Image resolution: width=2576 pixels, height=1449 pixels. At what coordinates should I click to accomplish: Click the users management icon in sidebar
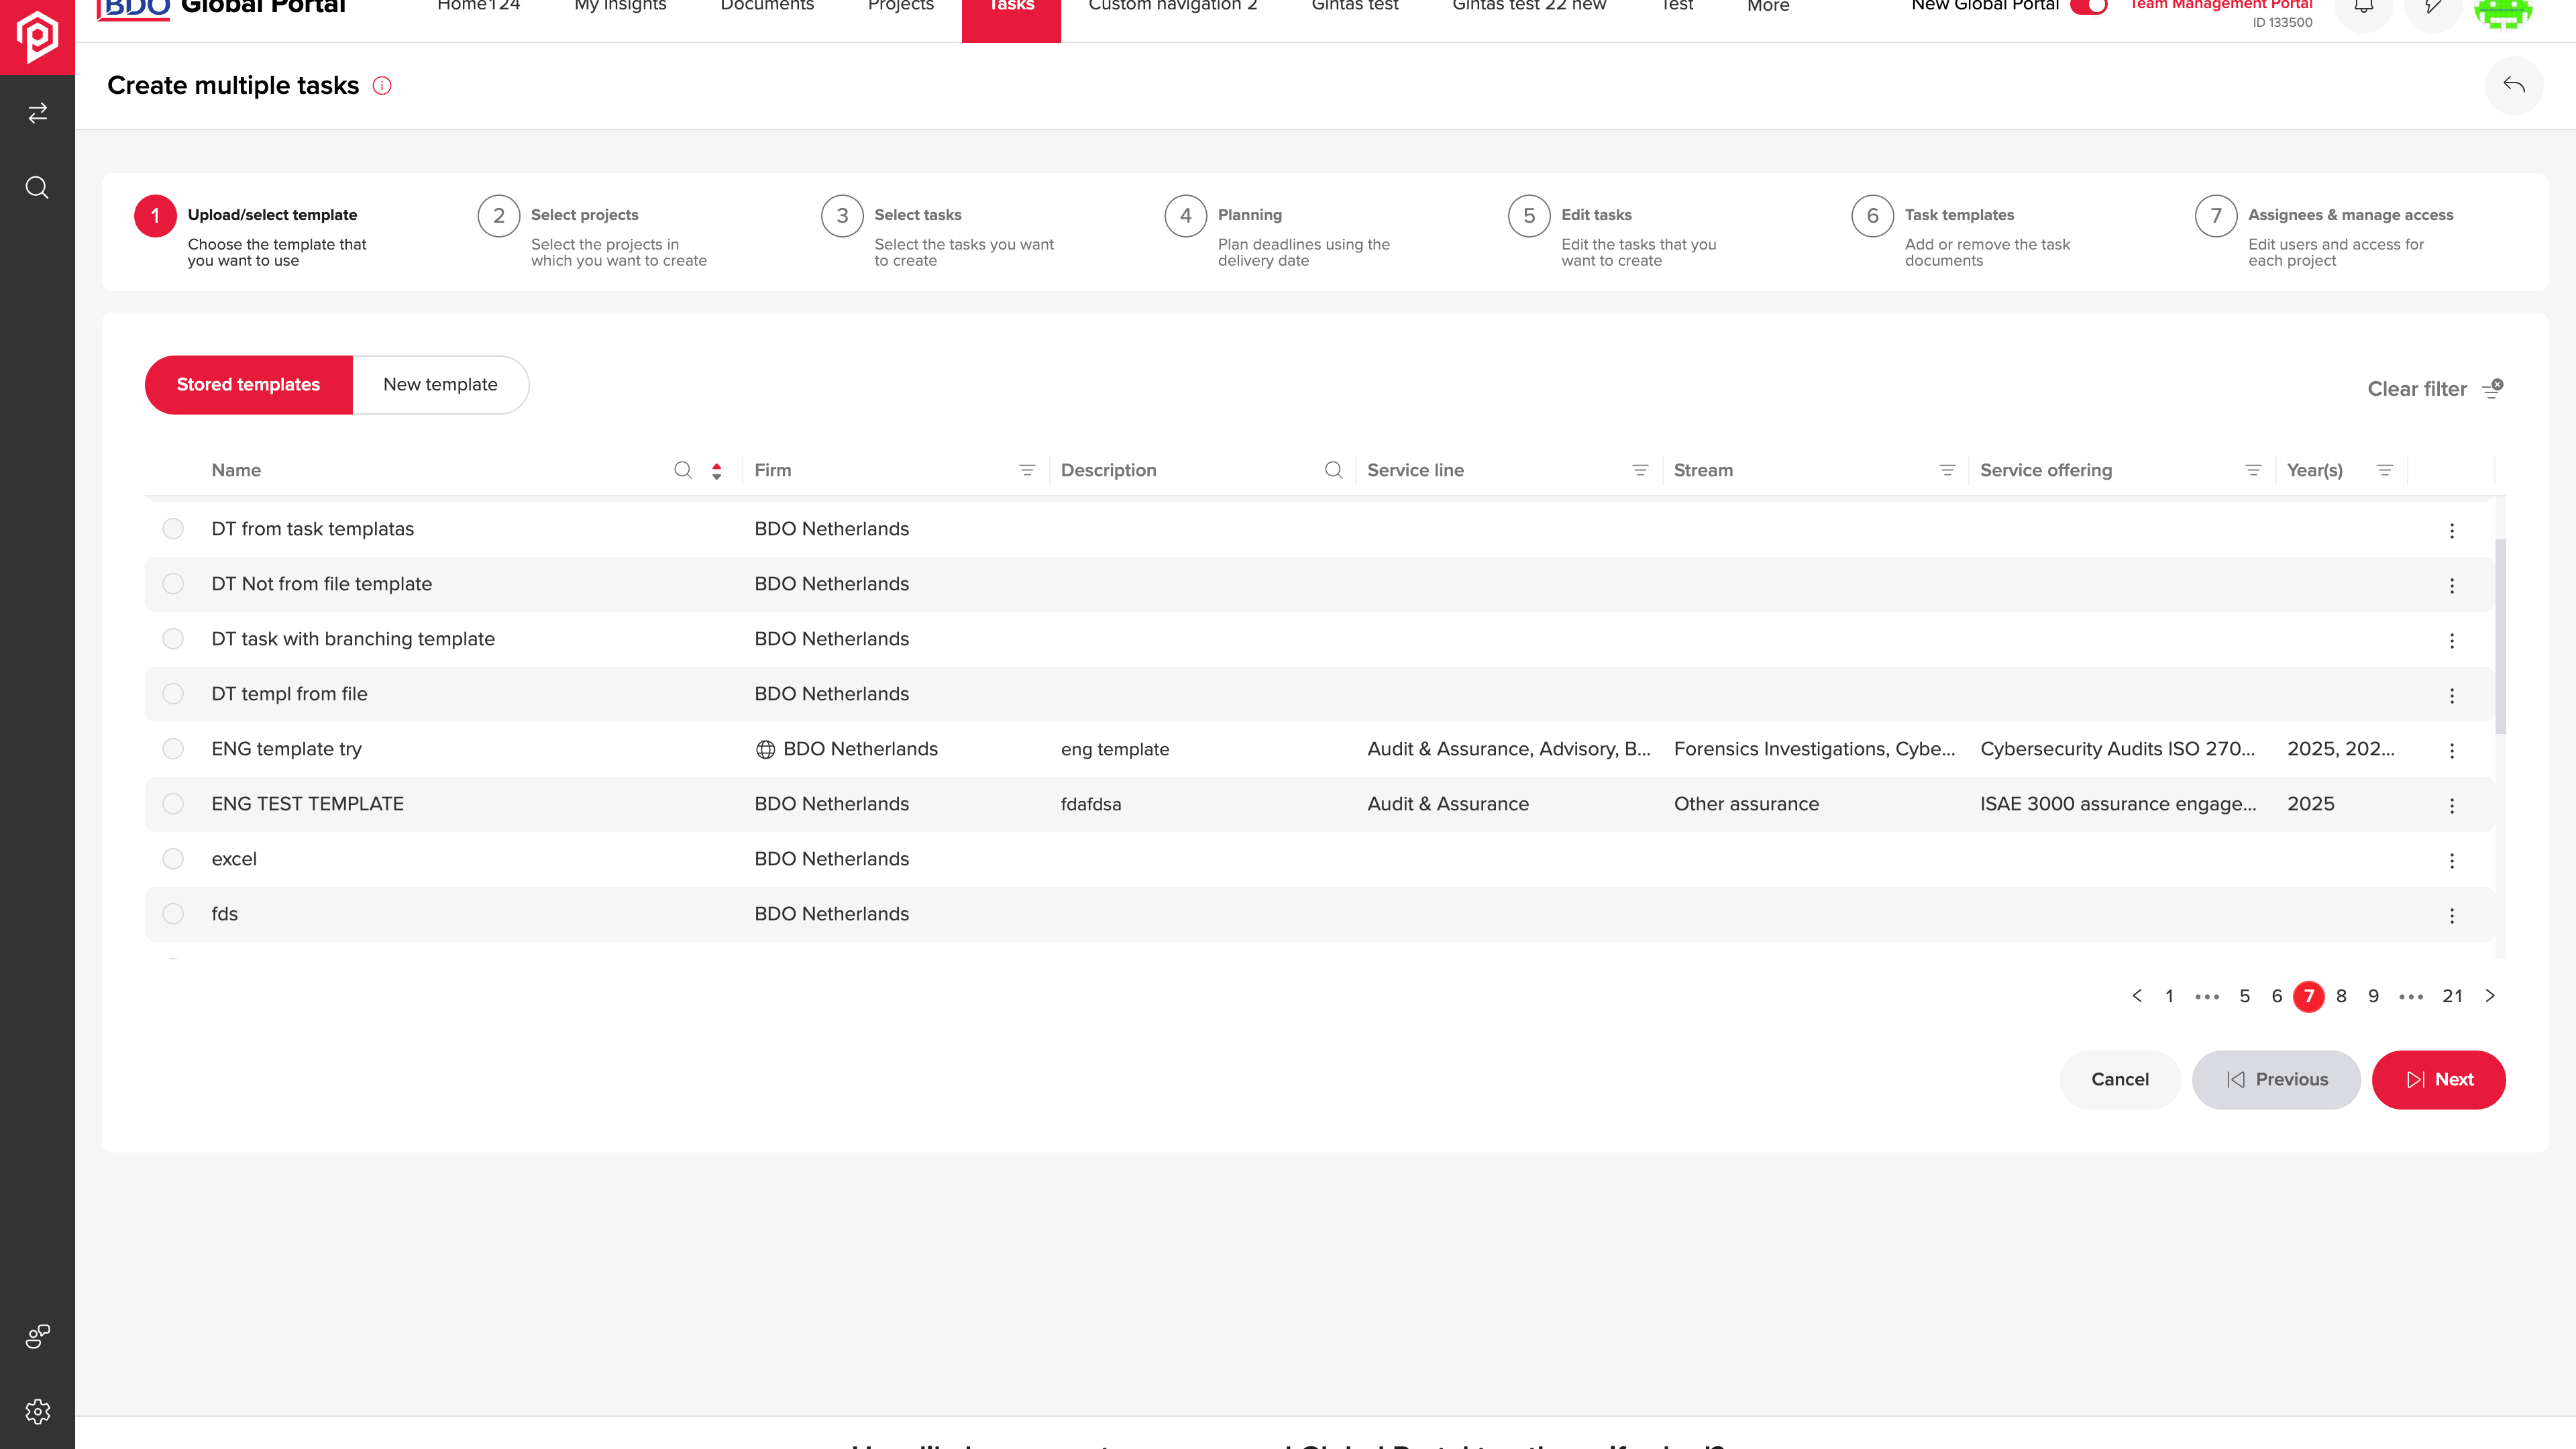click(37, 1336)
